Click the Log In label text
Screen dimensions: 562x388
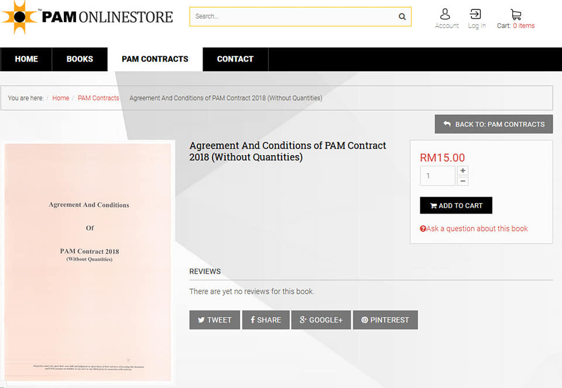pyautogui.click(x=477, y=26)
